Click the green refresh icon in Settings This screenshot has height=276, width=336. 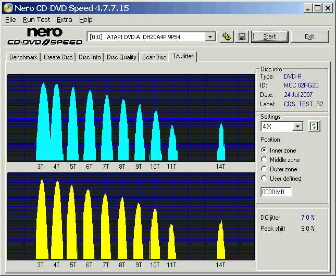pos(314,127)
